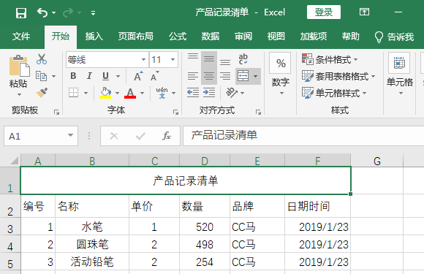This screenshot has width=424, height=274.
Task: Switch to the 页面布局 tab
Action: coord(135,37)
